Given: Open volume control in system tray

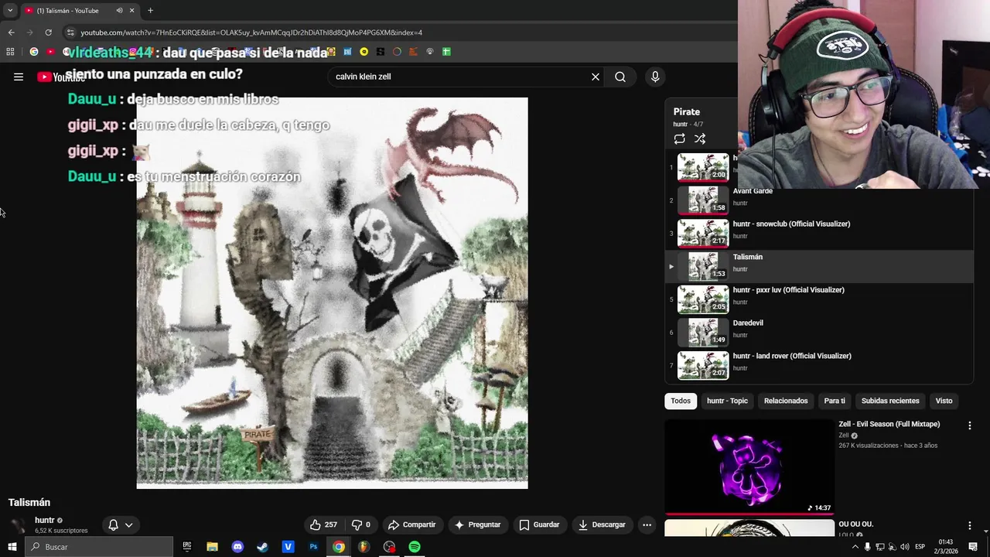Looking at the screenshot, I should coord(904,547).
